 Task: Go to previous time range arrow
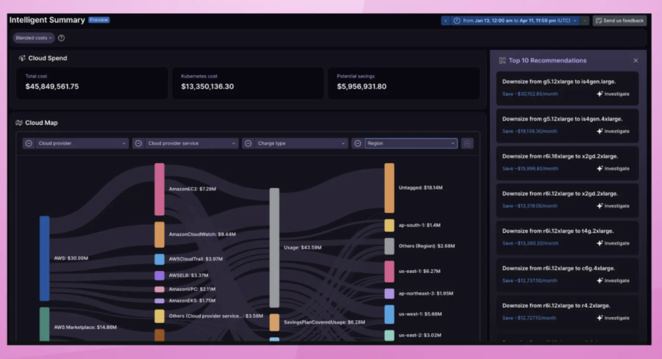click(x=446, y=21)
